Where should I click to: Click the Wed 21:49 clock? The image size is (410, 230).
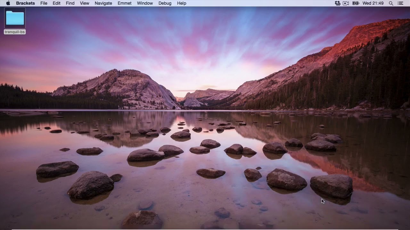(373, 3)
